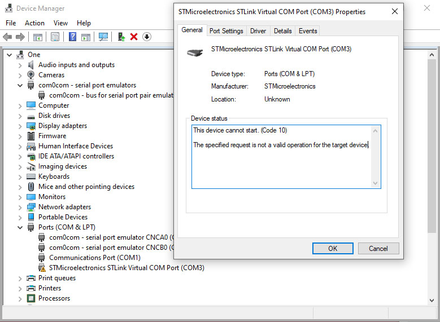440x322 pixels.
Task: Click the Back arrow toolbar icon
Action: point(7,37)
